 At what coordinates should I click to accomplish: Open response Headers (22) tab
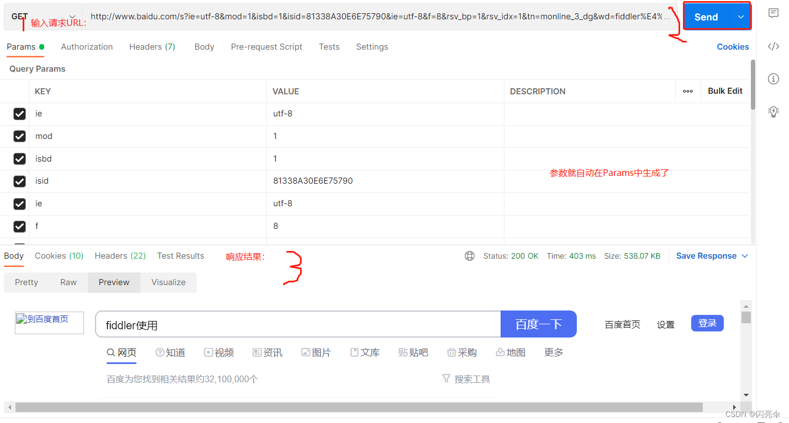point(120,256)
